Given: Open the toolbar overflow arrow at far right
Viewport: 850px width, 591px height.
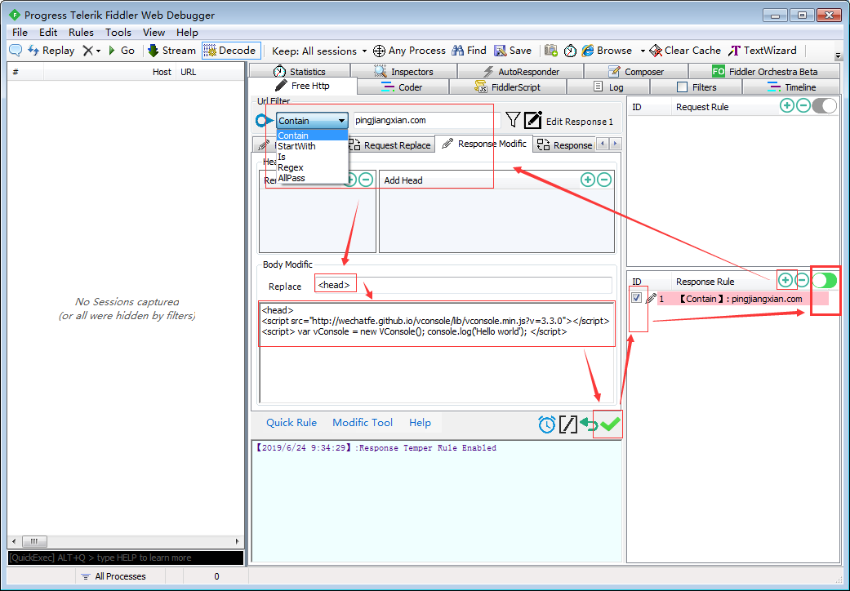Looking at the screenshot, I should [x=838, y=56].
